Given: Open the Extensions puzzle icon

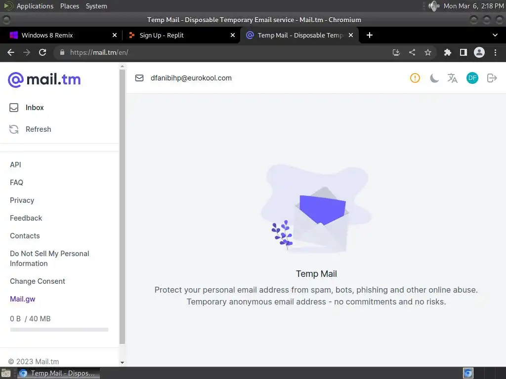Looking at the screenshot, I should [x=448, y=52].
